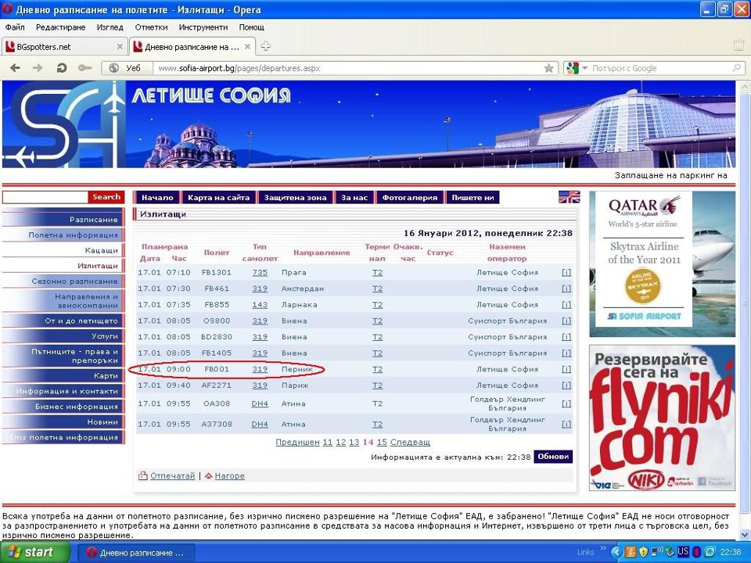Bookmark page with the star icon

[549, 68]
